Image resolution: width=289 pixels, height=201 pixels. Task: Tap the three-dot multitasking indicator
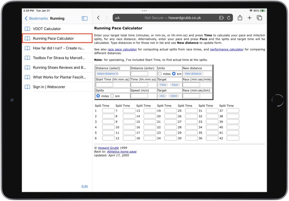pyautogui.click(x=144, y=11)
